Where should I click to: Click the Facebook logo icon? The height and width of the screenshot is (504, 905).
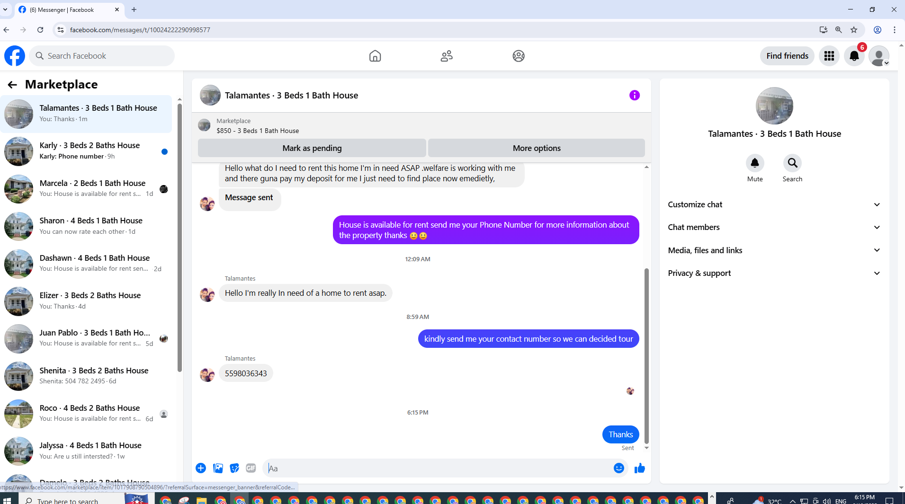pyautogui.click(x=15, y=56)
